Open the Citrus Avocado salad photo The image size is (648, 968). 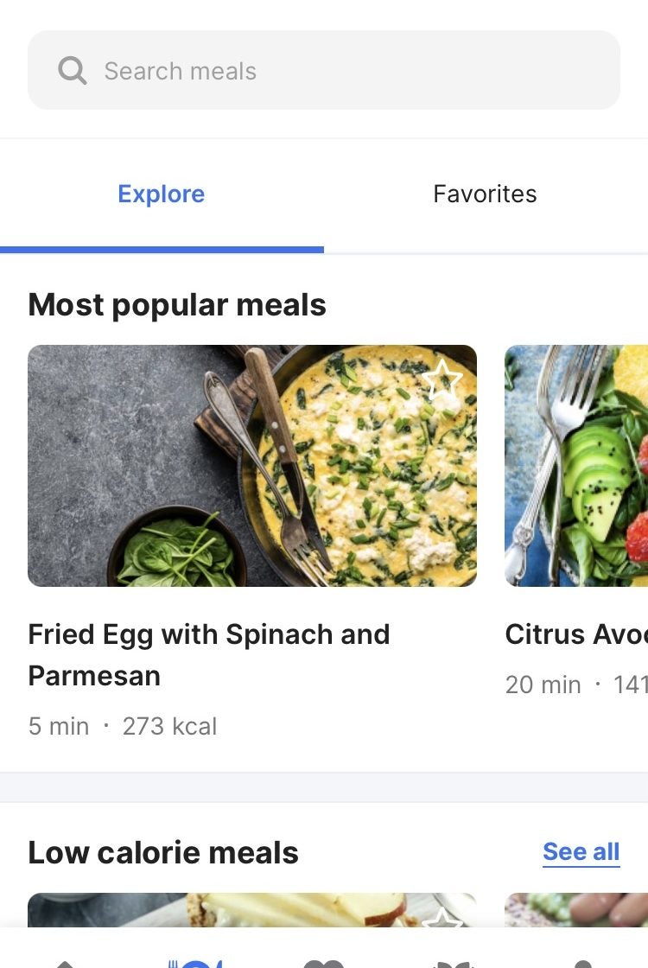tap(576, 467)
